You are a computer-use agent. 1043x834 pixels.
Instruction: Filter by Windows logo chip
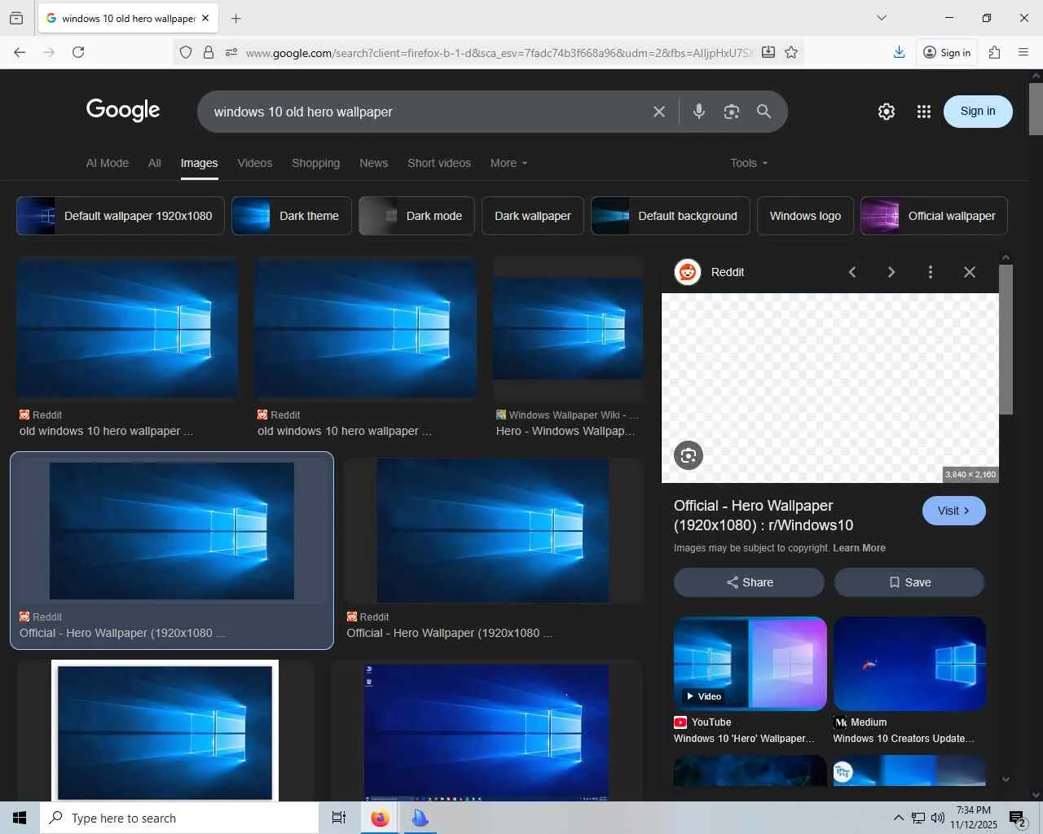tap(805, 216)
